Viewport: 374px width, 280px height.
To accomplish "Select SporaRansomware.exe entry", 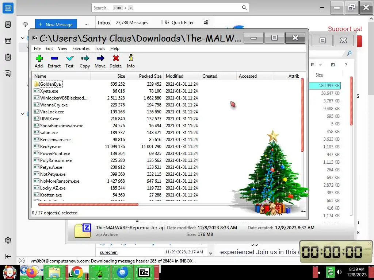I will [x=62, y=125].
